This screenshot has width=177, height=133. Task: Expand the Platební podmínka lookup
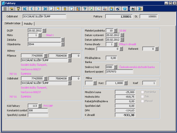tap(115, 30)
